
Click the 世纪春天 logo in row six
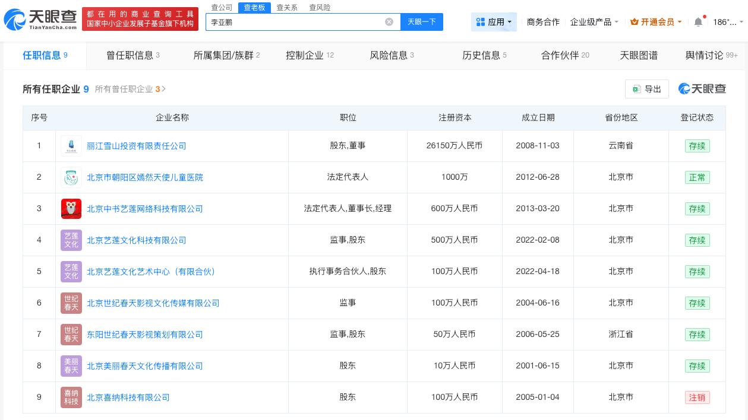point(71,303)
